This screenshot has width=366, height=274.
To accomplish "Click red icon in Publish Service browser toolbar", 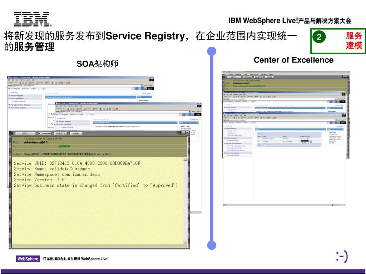I will (69, 83).
